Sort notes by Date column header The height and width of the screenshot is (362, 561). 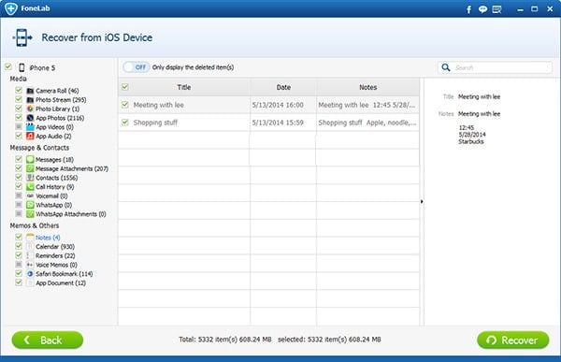click(x=283, y=87)
